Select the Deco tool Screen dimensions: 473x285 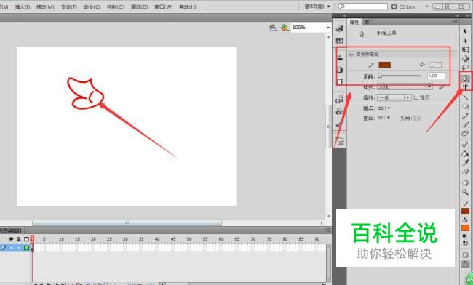tap(465, 134)
